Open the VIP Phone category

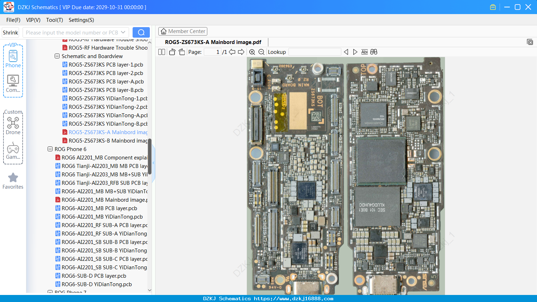coord(13,59)
